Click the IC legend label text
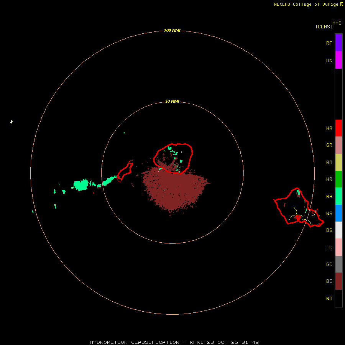Image resolution: width=345 pixels, height=345 pixels. [x=329, y=247]
